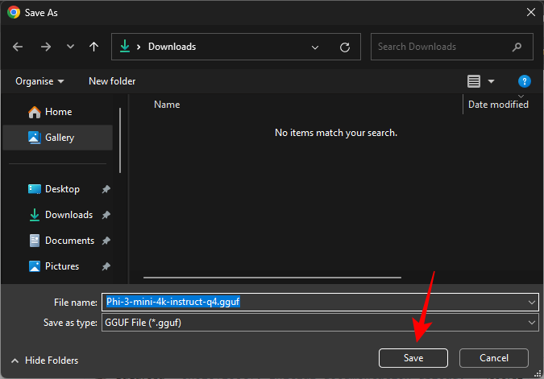Sort by the Date modified column header
Image resolution: width=544 pixels, height=379 pixels.
pos(498,105)
